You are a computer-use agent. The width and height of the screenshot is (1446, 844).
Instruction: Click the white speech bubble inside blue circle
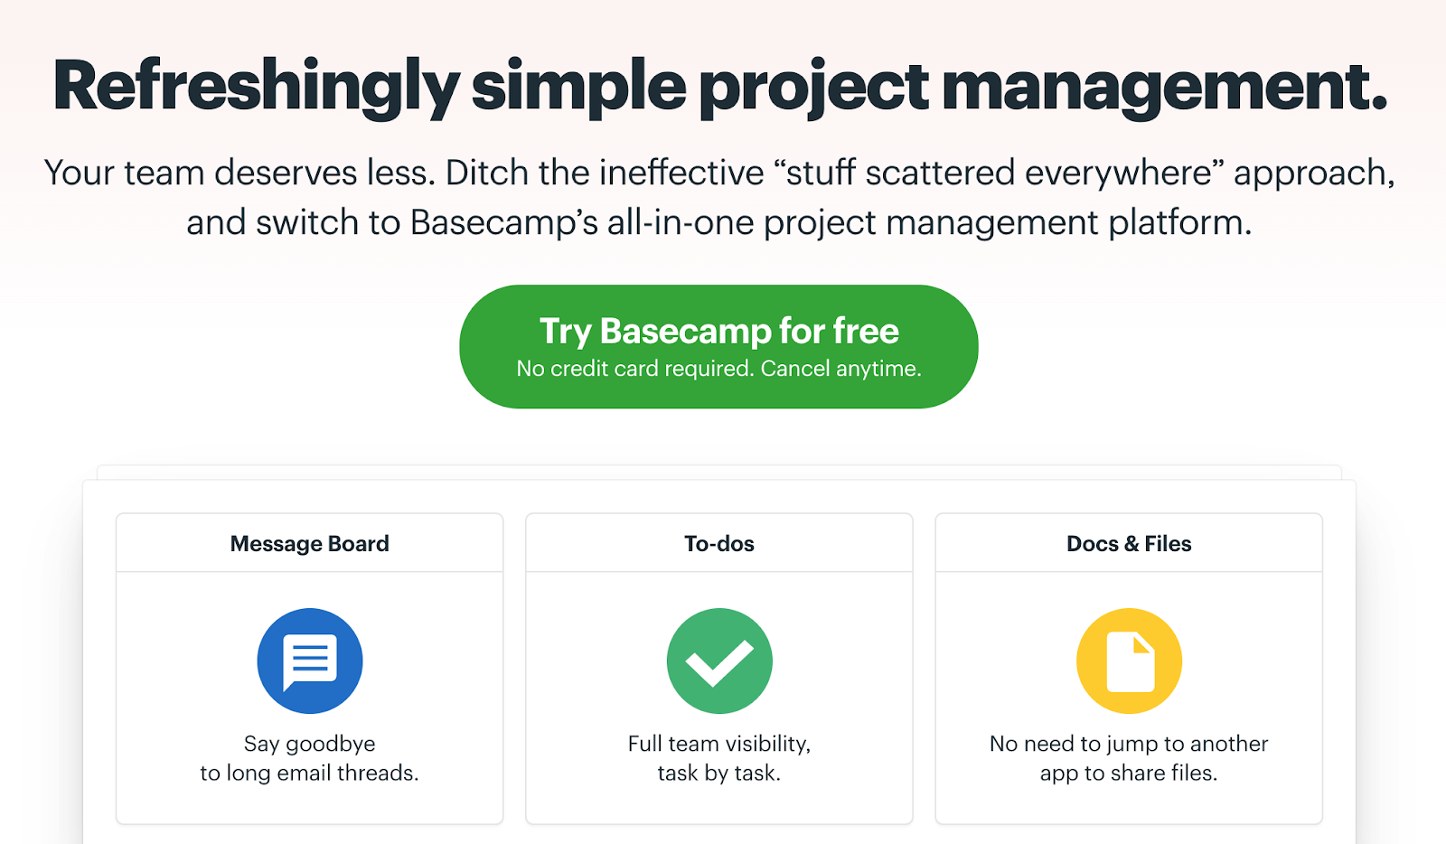(310, 661)
